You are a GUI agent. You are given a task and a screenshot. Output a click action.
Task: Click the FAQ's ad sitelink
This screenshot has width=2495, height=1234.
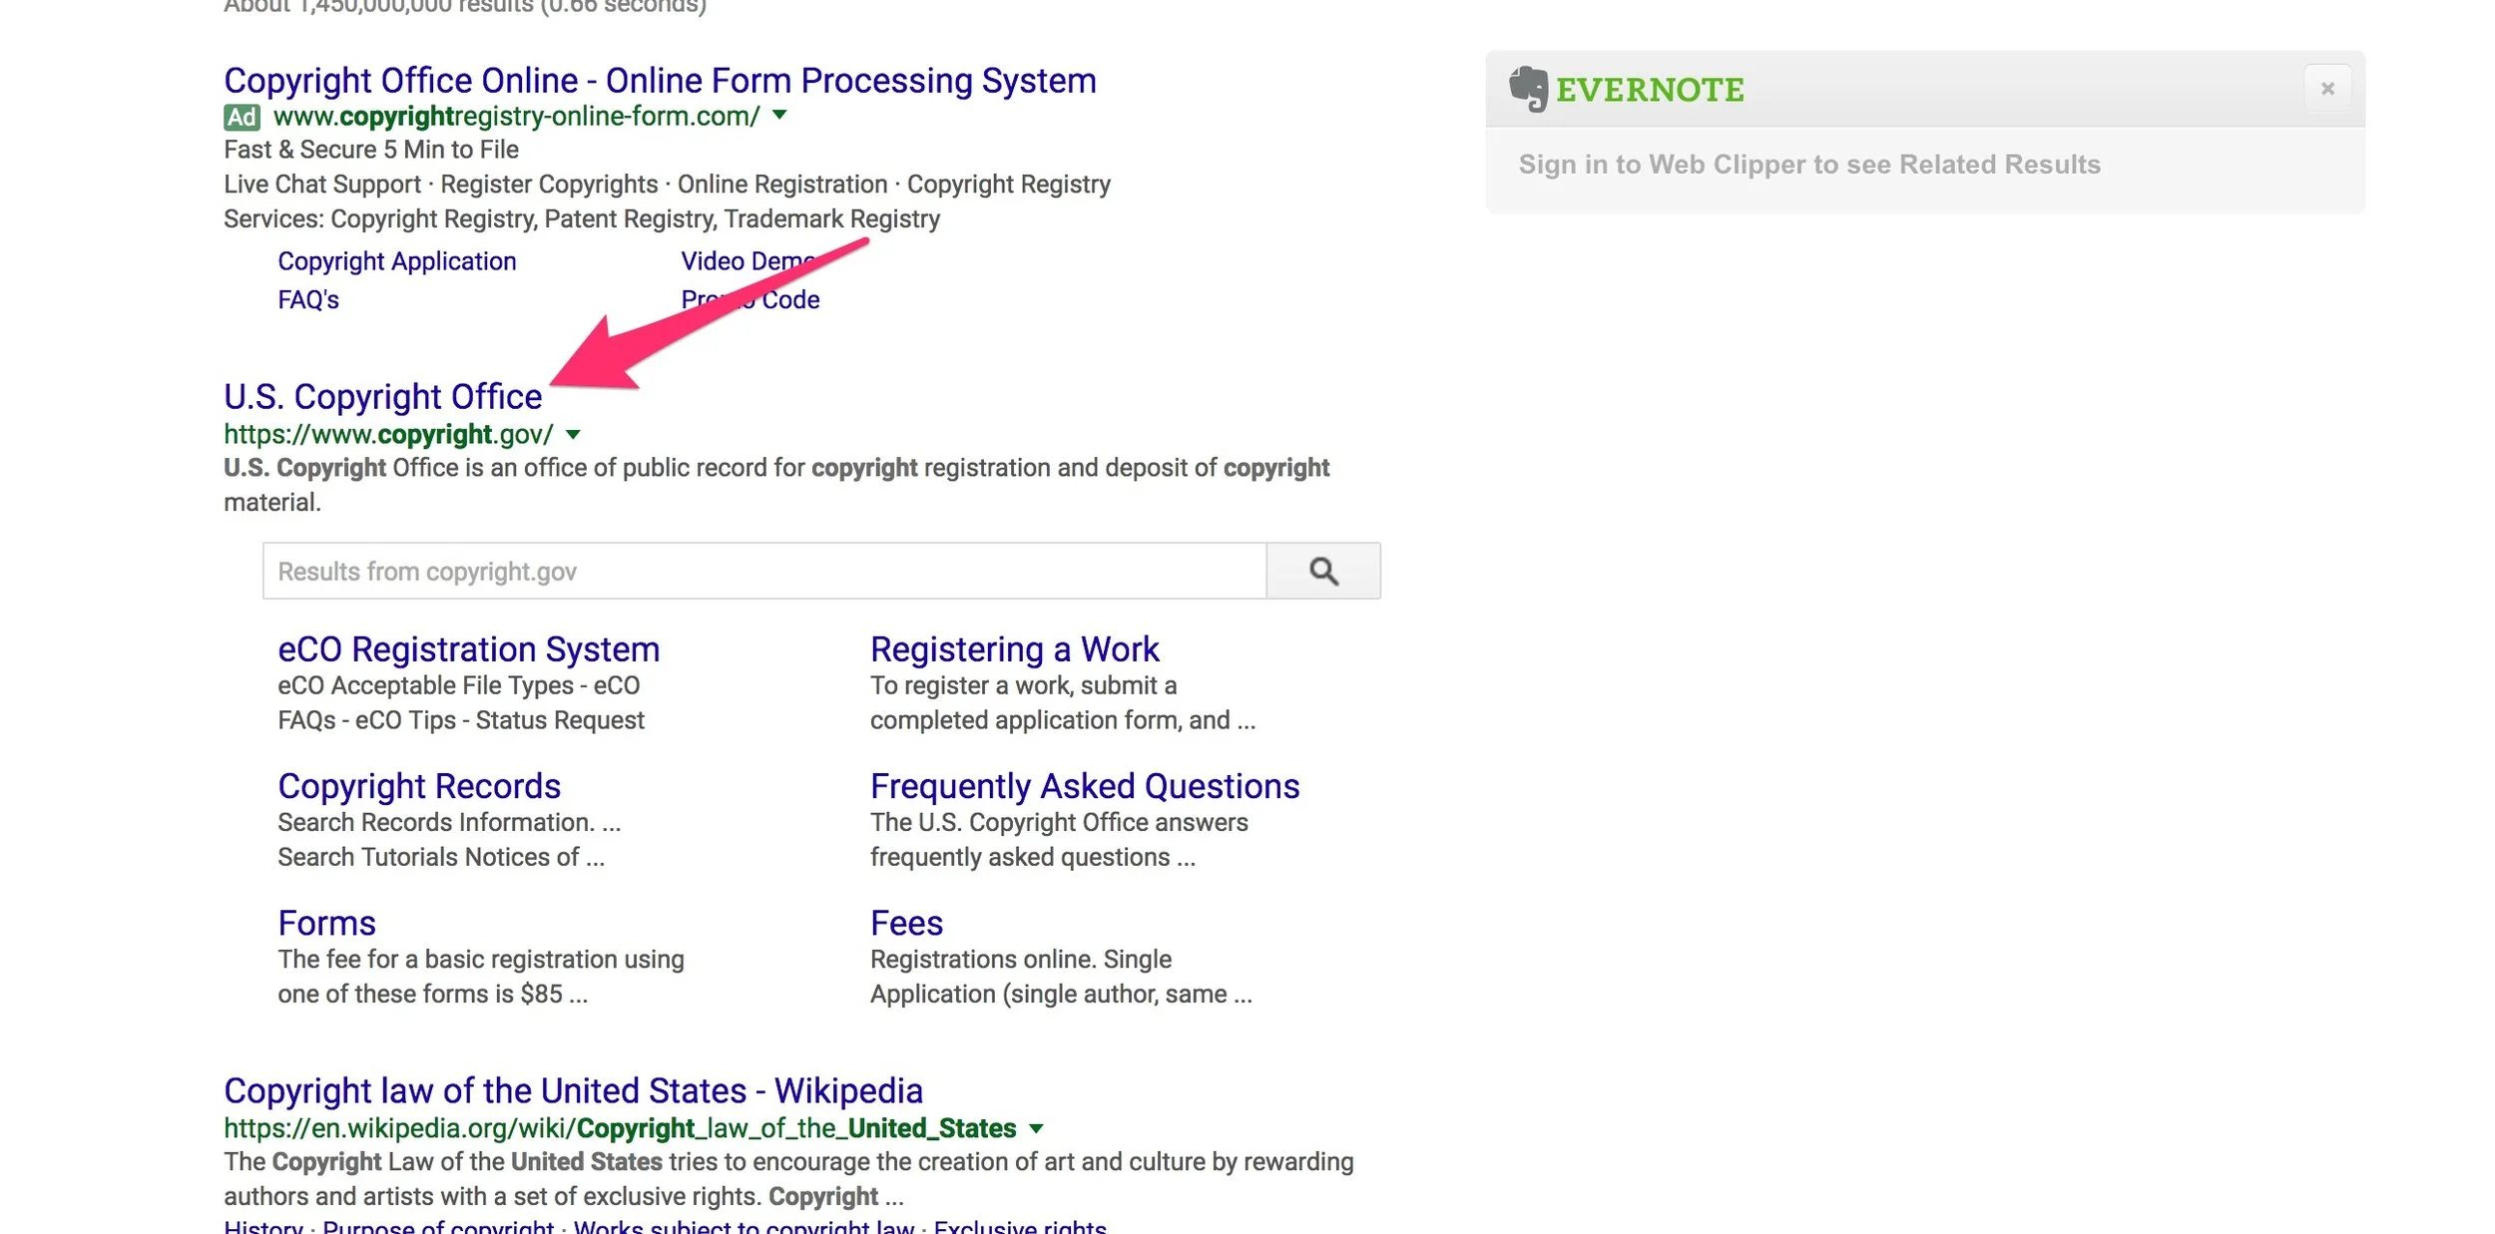coord(307,299)
